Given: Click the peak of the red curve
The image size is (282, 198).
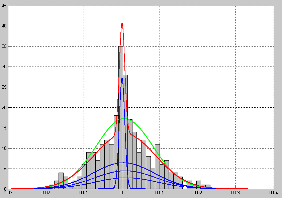Looking at the screenshot, I should click(x=122, y=23).
